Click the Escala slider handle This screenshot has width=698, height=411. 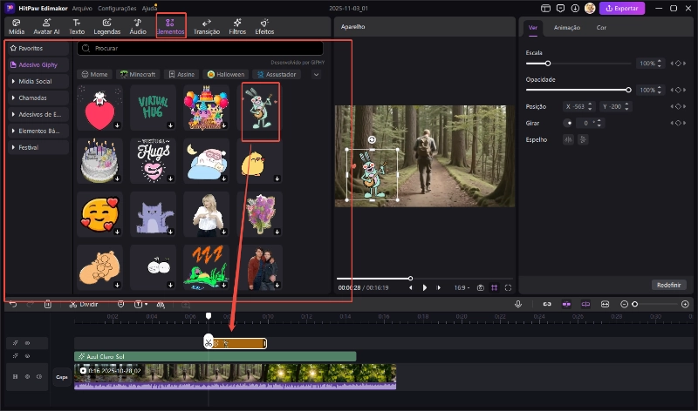click(548, 64)
